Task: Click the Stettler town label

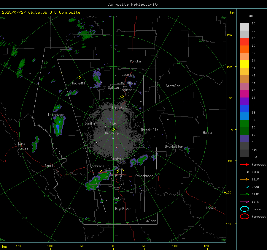Action: (173, 86)
